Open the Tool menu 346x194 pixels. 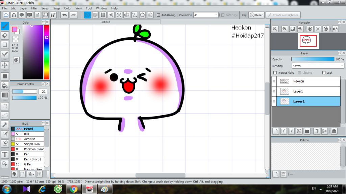point(89,8)
